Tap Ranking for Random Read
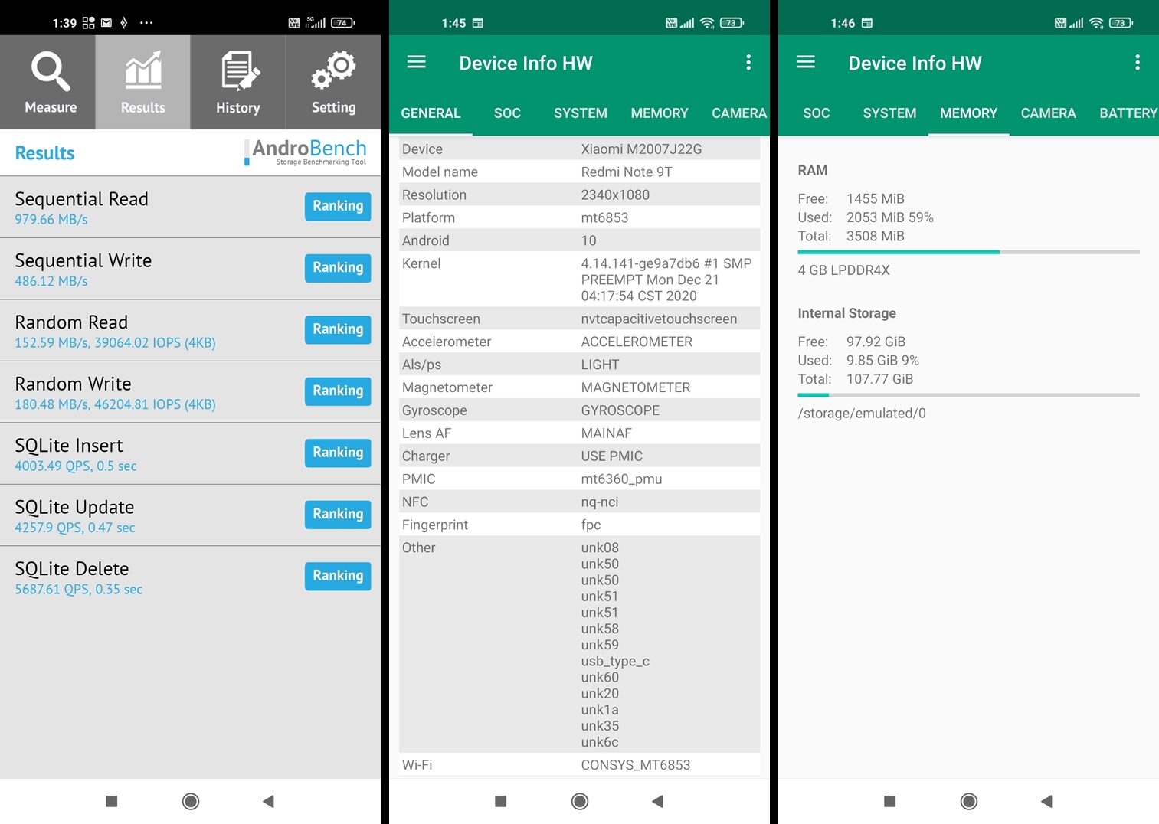1159x824 pixels. 338,329
